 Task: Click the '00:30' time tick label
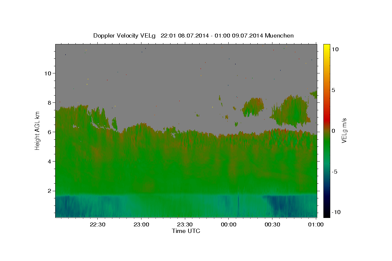pos(272,225)
